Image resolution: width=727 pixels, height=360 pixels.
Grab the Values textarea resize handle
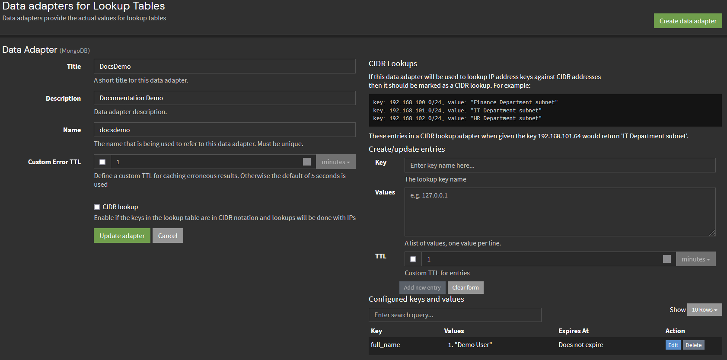click(712, 233)
